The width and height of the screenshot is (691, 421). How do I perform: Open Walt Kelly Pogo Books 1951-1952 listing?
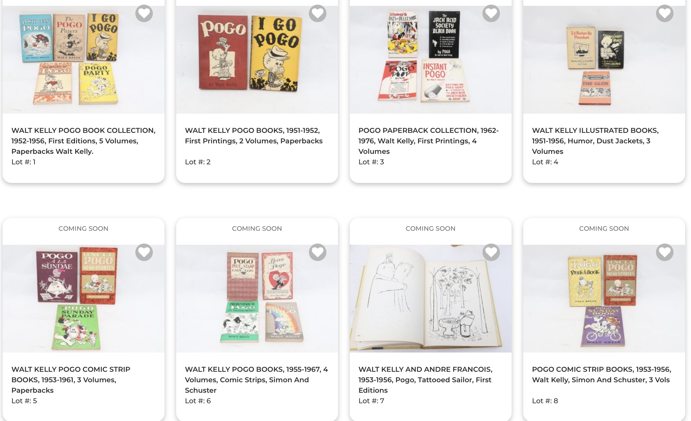(254, 135)
